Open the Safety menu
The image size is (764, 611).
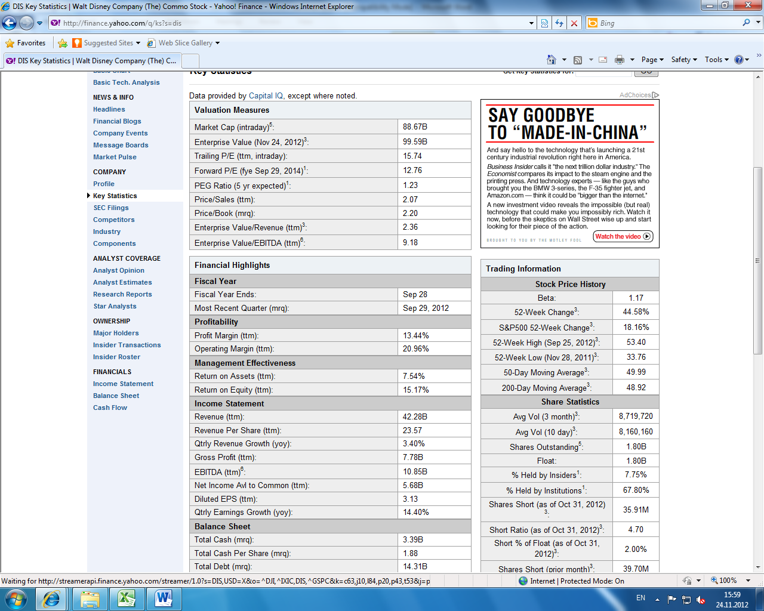click(x=684, y=60)
